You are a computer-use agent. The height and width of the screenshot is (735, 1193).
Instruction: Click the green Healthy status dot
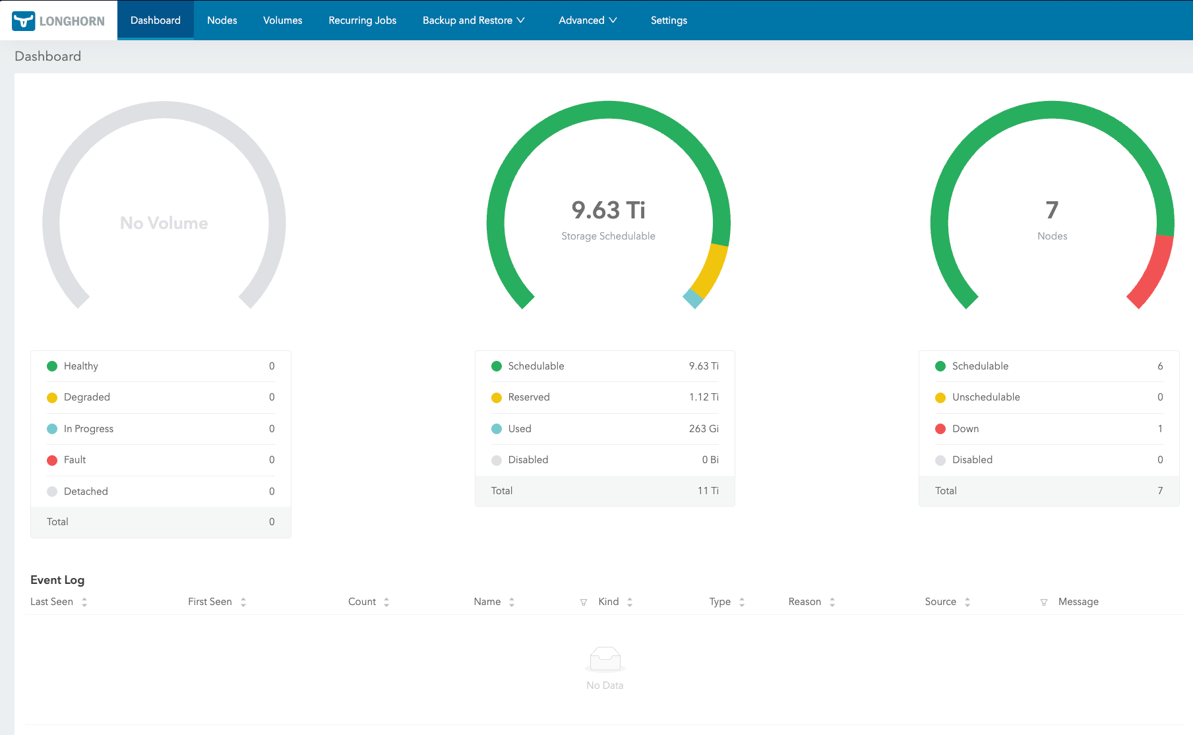[52, 366]
